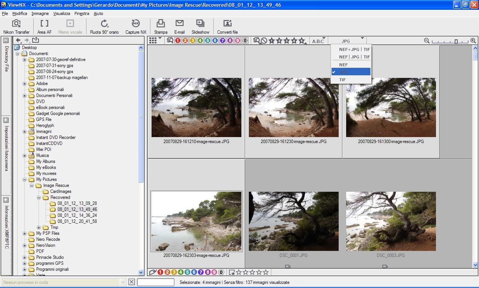This screenshot has width=479, height=288.
Task: Click the E-mail envelope icon
Action: pyautogui.click(x=179, y=24)
